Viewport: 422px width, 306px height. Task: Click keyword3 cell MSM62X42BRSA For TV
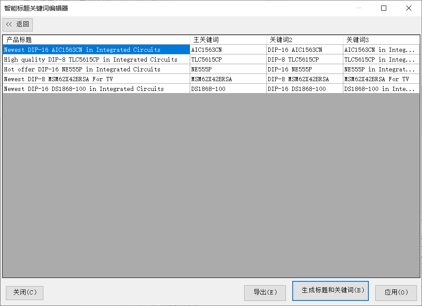pyautogui.click(x=381, y=79)
